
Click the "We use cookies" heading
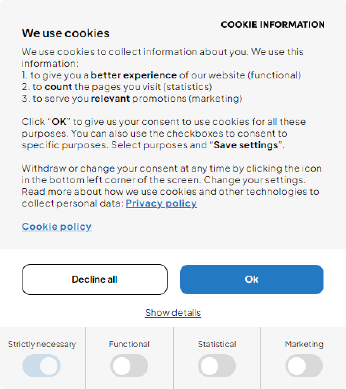66,33
